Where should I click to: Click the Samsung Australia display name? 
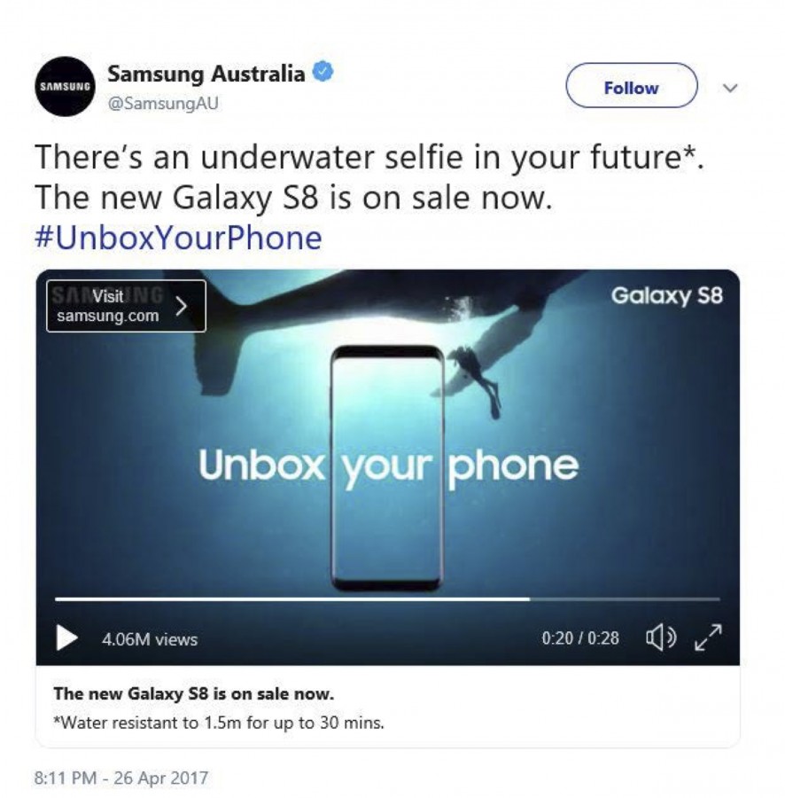(x=206, y=74)
